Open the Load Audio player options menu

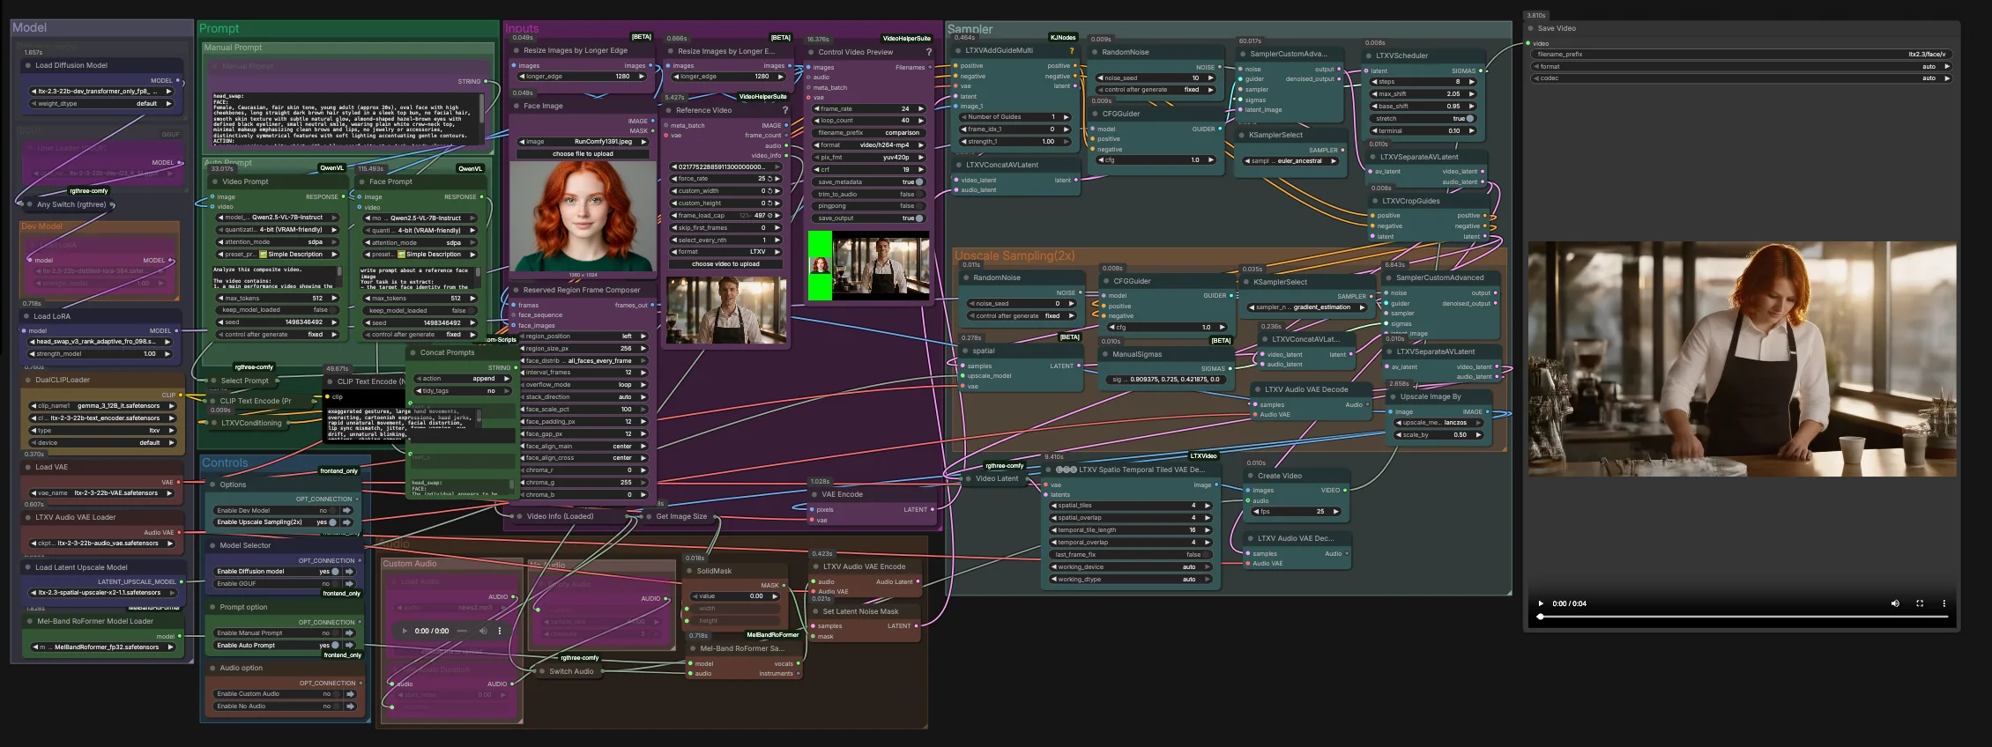[x=500, y=631]
